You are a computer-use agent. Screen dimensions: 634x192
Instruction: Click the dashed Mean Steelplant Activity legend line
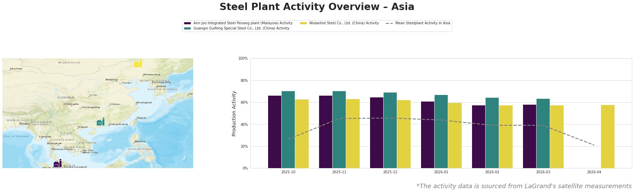pos(389,23)
